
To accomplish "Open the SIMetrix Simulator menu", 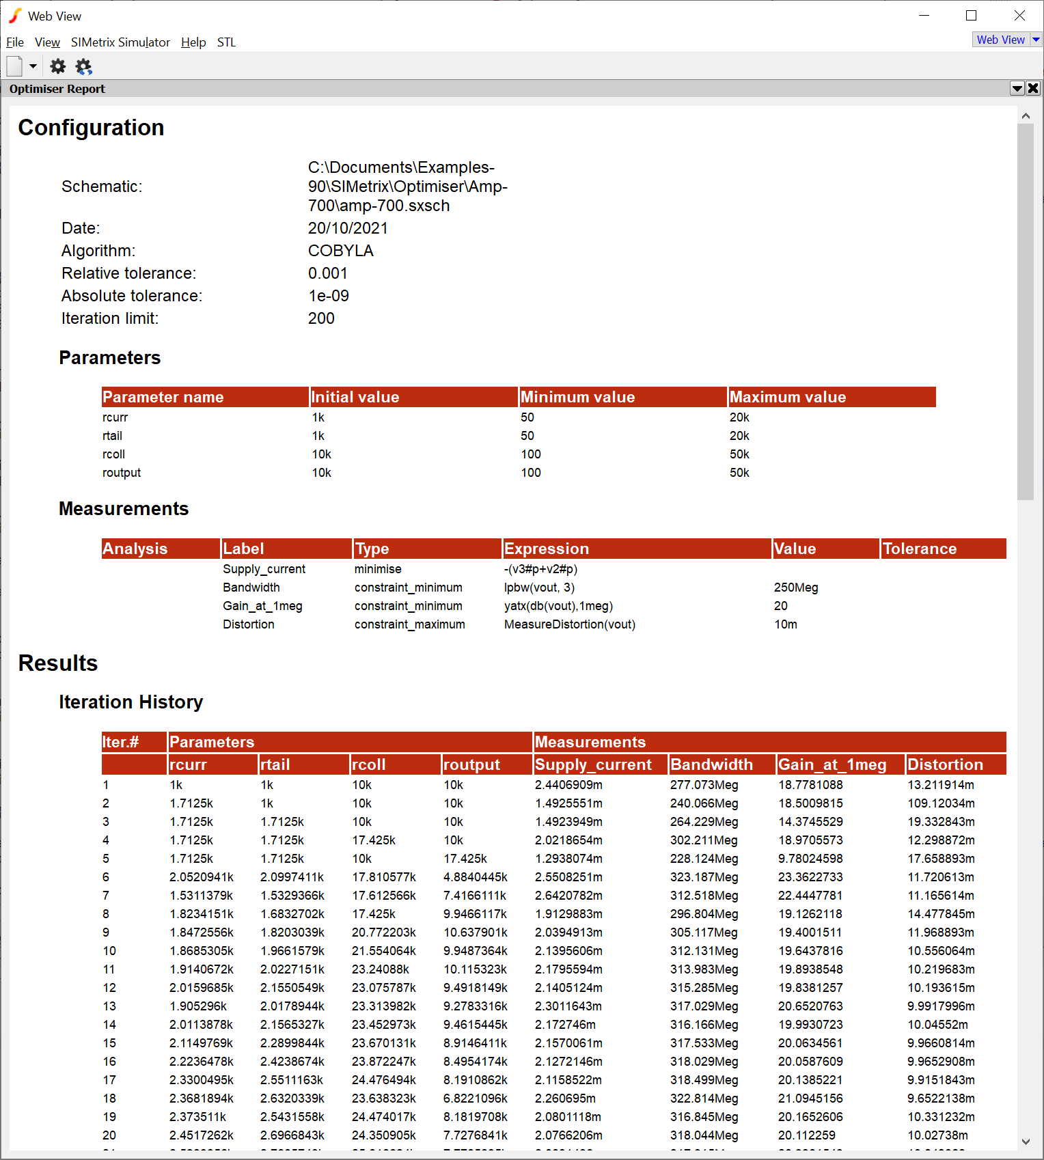I will pyautogui.click(x=120, y=42).
